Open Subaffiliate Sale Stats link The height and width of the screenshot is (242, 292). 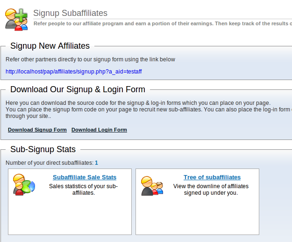[85, 177]
